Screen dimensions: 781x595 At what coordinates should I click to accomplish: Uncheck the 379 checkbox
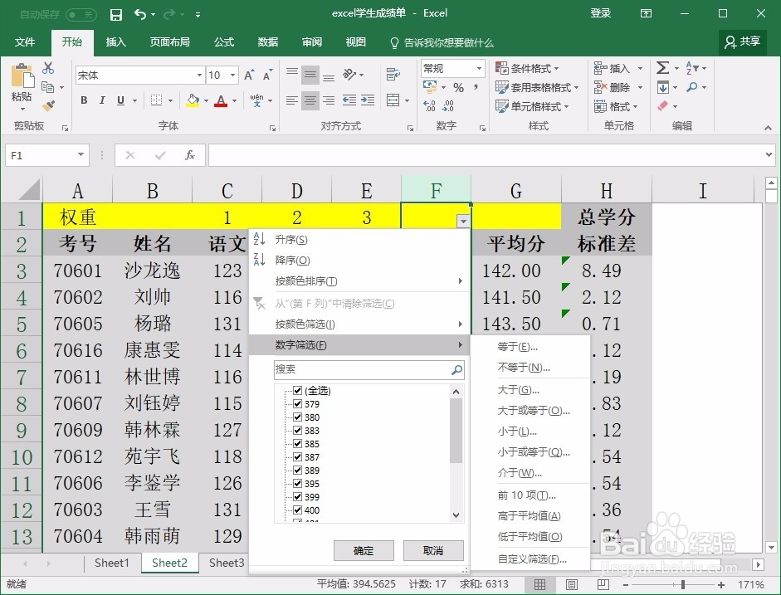click(x=298, y=404)
